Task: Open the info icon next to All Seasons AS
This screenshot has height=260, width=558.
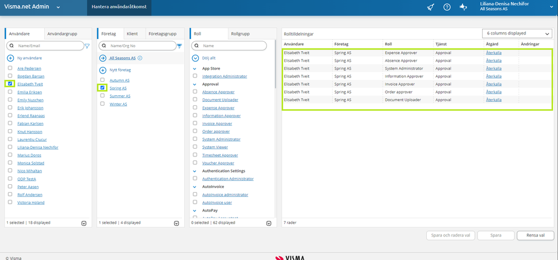Action: pyautogui.click(x=140, y=58)
